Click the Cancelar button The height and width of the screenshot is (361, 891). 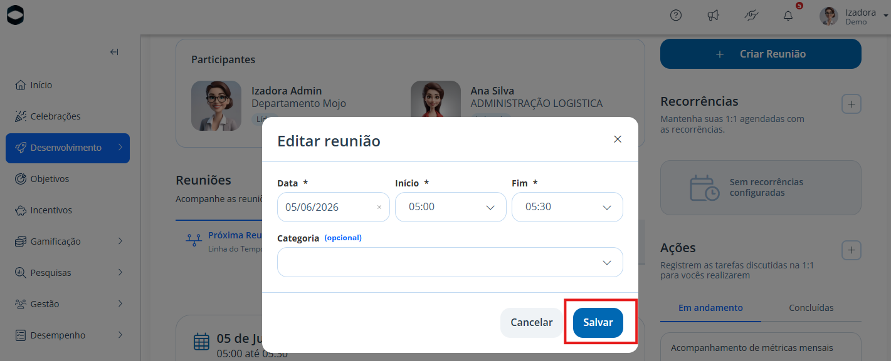[x=532, y=323]
